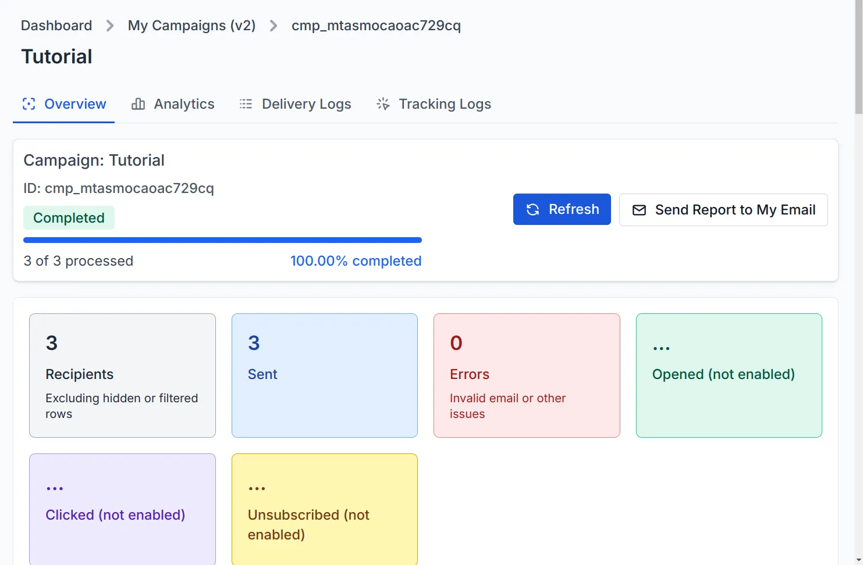Click the Tracking Logs icon
Viewport: 863px width, 565px height.
click(383, 103)
